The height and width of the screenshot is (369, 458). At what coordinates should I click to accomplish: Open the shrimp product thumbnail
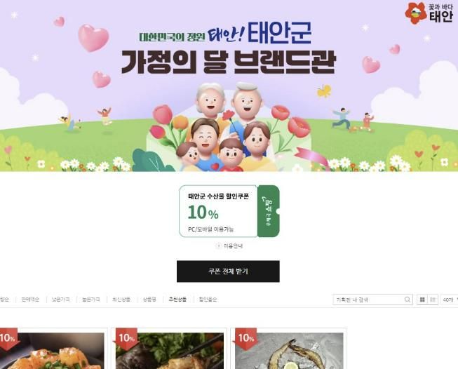coord(289,351)
